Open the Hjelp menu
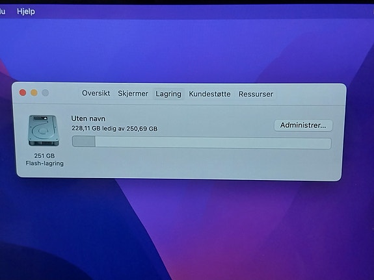 point(26,12)
